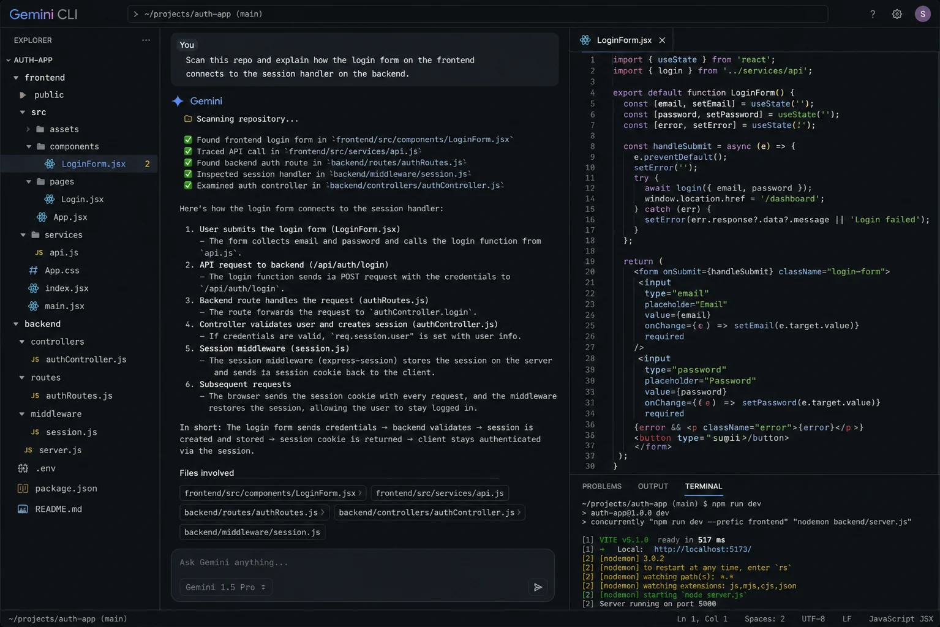The image size is (940, 627).
Task: Collapse the AUTH-APP root section
Action: [9, 60]
